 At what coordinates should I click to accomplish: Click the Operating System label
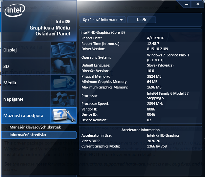pos(96,57)
